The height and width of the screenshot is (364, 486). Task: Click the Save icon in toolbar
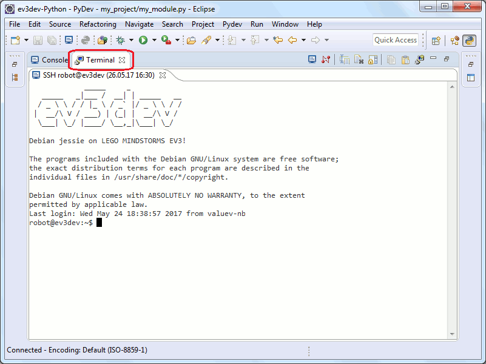click(x=38, y=40)
